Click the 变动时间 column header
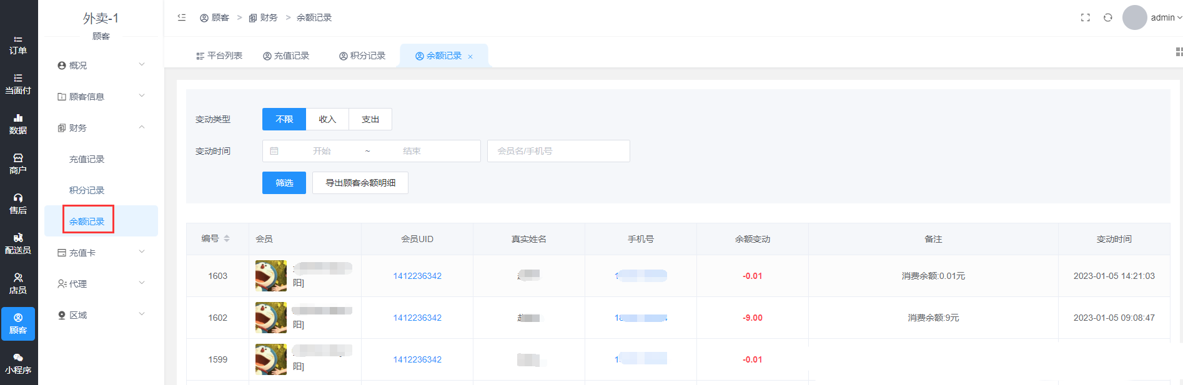This screenshot has height=385, width=1183. 1114,239
